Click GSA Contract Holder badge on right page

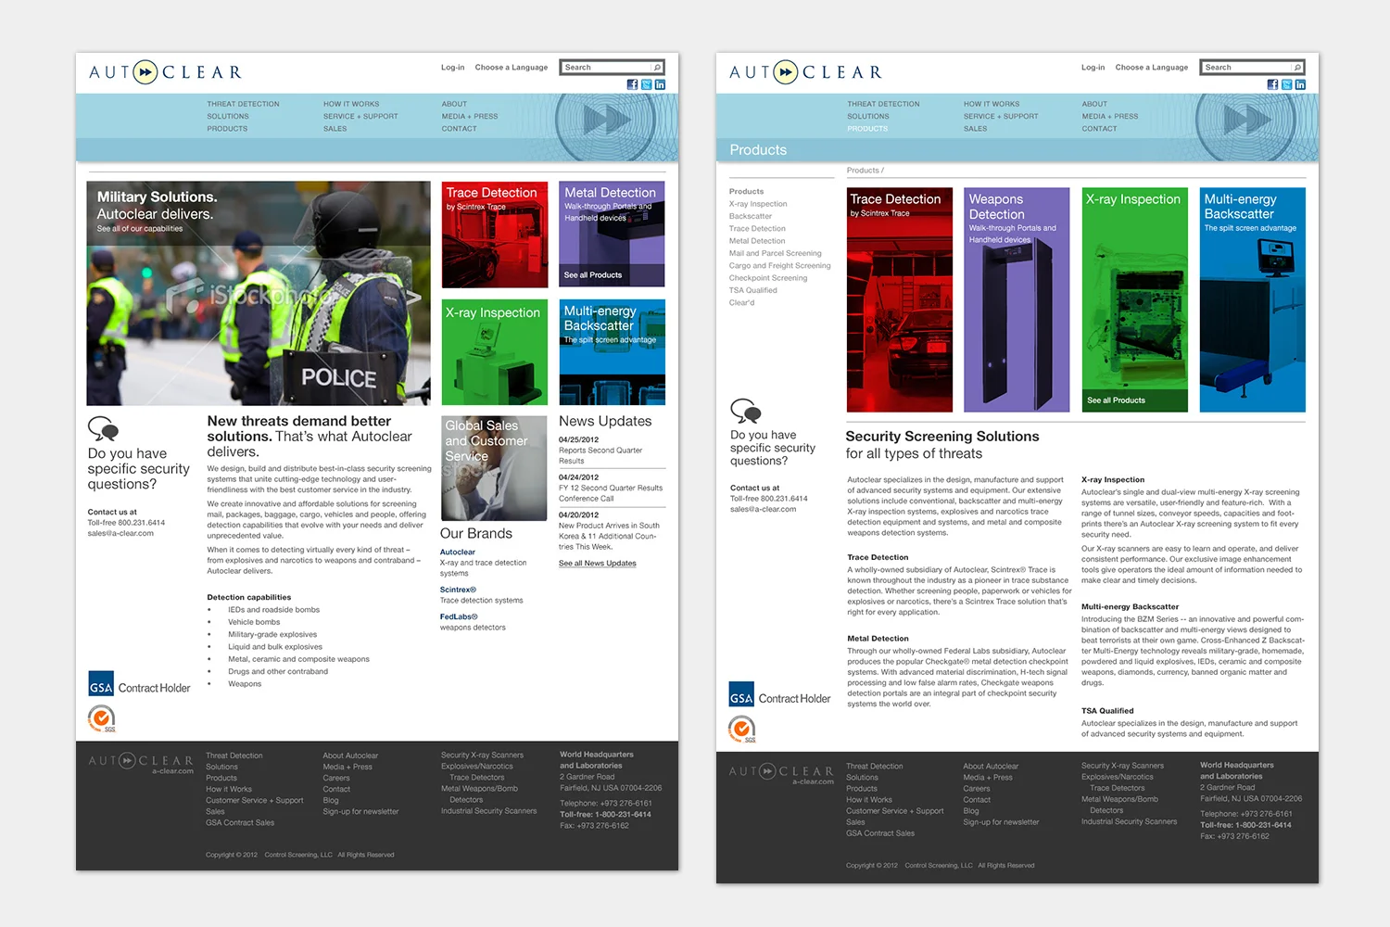779,695
